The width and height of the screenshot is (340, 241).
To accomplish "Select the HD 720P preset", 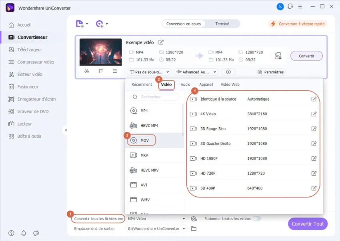I will pos(253,173).
